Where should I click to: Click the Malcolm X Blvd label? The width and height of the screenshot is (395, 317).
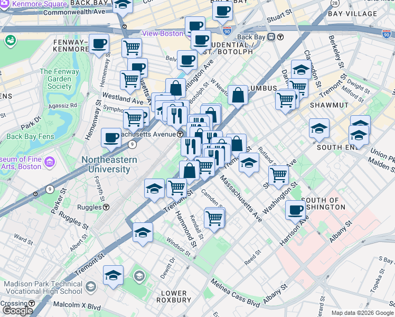point(77,306)
